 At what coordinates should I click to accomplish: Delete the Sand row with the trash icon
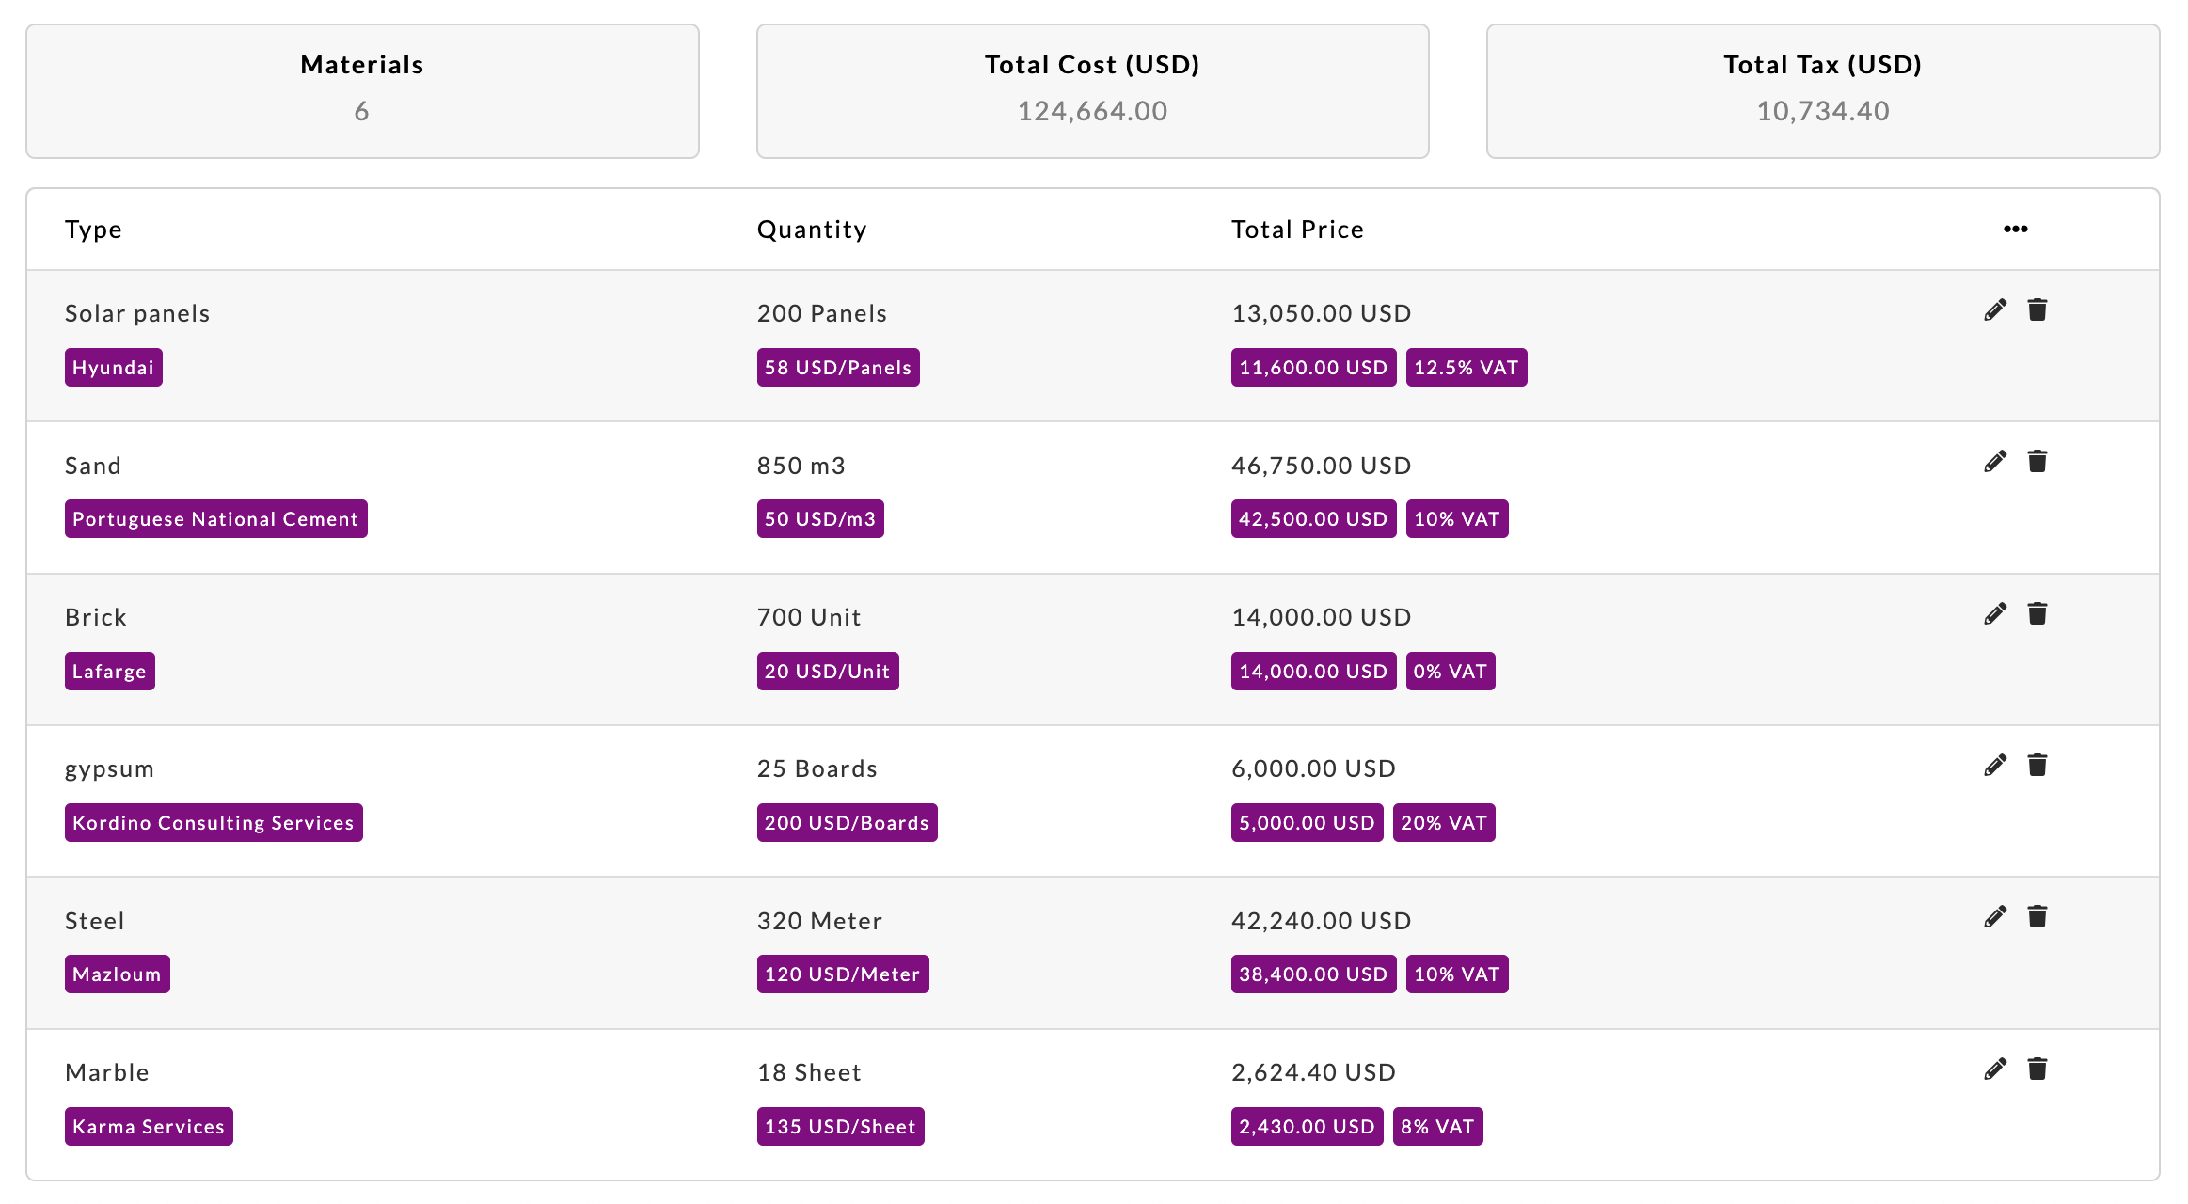(2037, 462)
